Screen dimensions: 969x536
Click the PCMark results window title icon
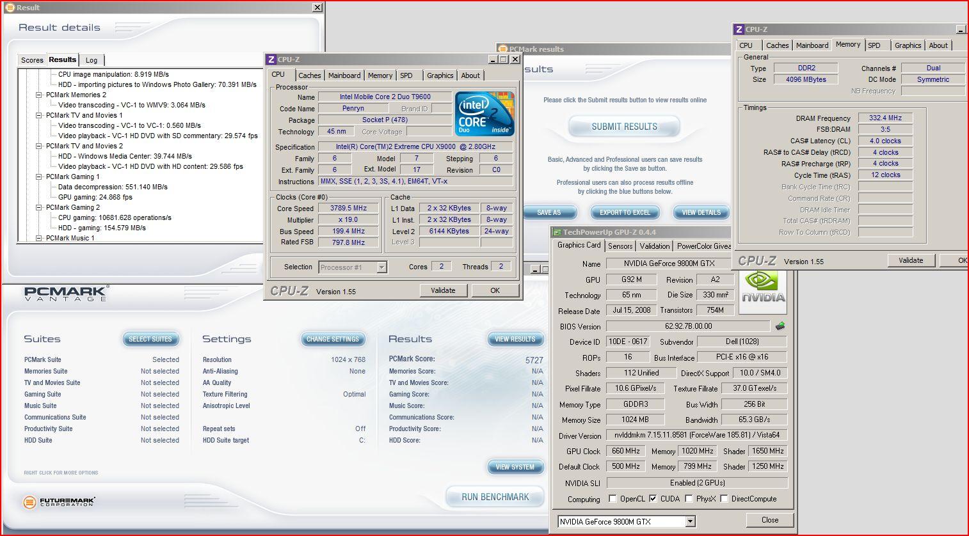[502, 49]
